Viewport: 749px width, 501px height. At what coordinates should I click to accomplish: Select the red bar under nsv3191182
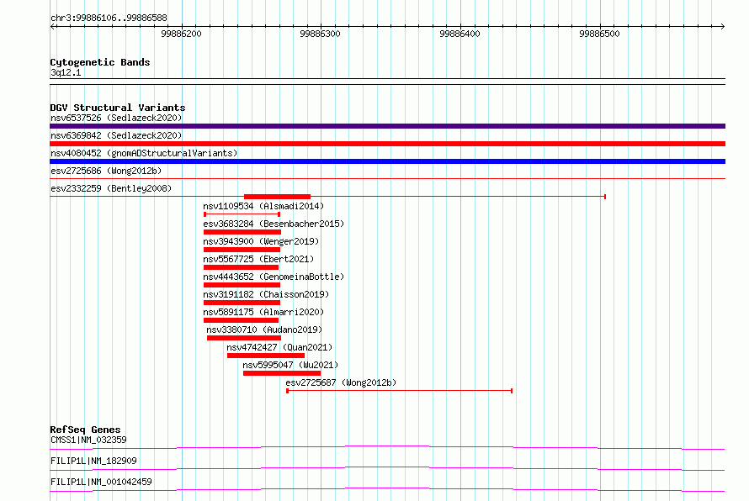tap(242, 303)
